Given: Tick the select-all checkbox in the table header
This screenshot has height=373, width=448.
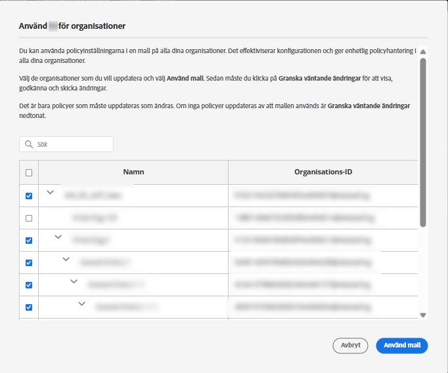Looking at the screenshot, I should pyautogui.click(x=29, y=173).
